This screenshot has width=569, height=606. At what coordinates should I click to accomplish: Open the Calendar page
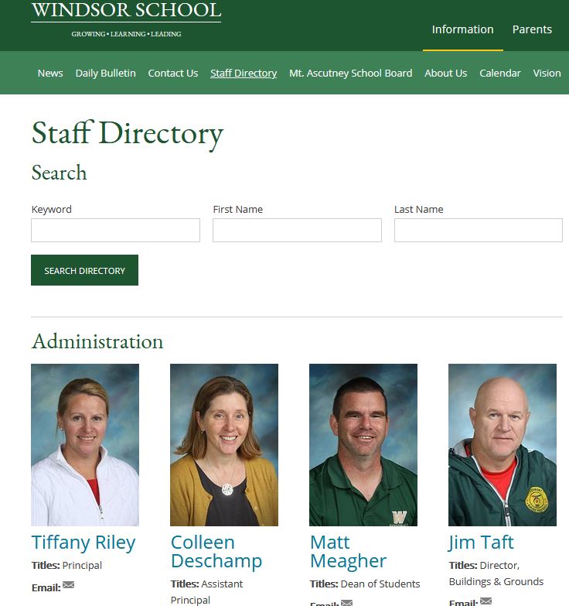point(500,73)
